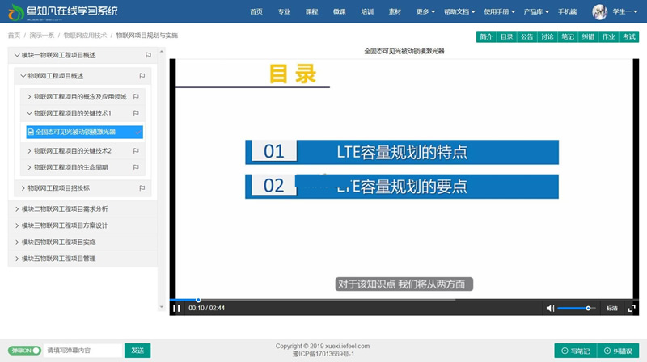This screenshot has width=647, height=362.
Task: Click the site logo icon
Action: 16,12
